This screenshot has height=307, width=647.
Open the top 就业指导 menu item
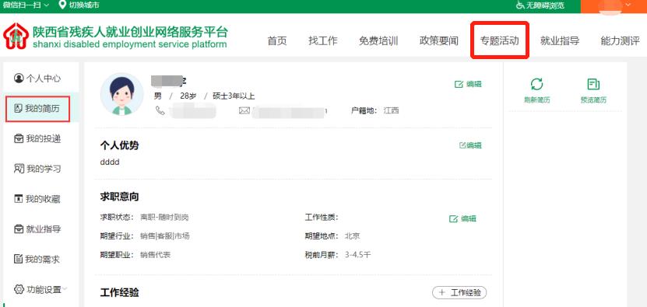[560, 40]
